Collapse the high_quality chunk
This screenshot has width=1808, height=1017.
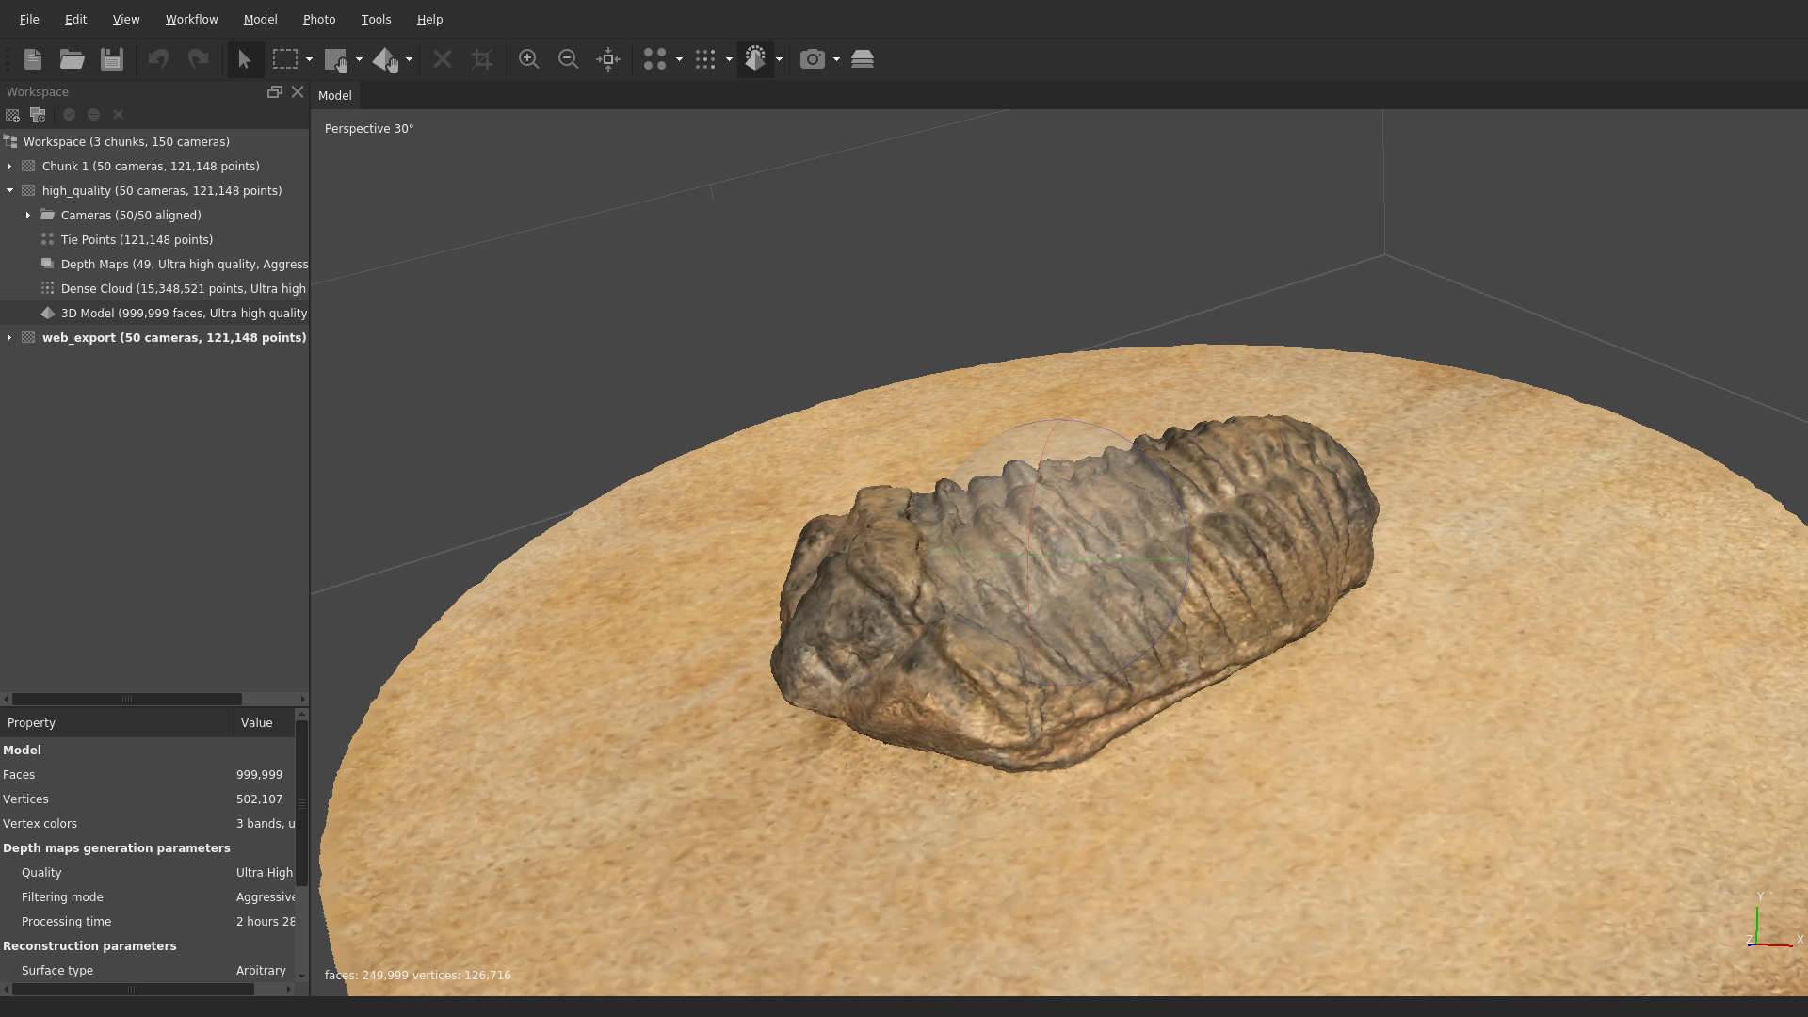[x=9, y=191]
